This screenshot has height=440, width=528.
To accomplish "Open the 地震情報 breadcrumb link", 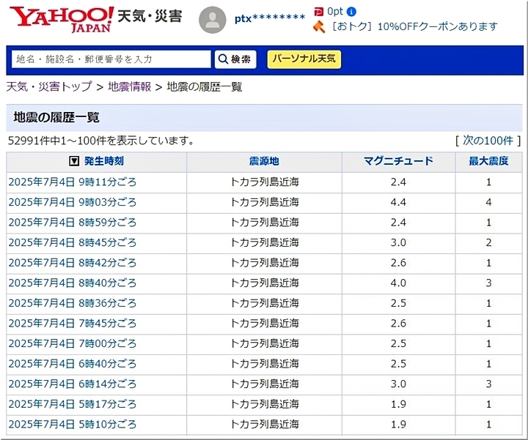I will (129, 86).
